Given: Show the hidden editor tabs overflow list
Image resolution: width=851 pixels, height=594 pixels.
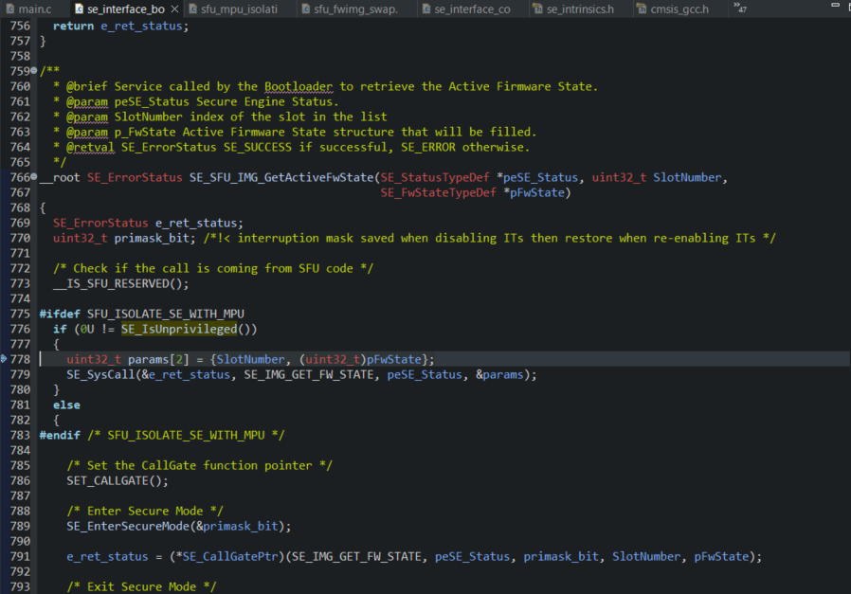Looking at the screenshot, I should point(740,7).
